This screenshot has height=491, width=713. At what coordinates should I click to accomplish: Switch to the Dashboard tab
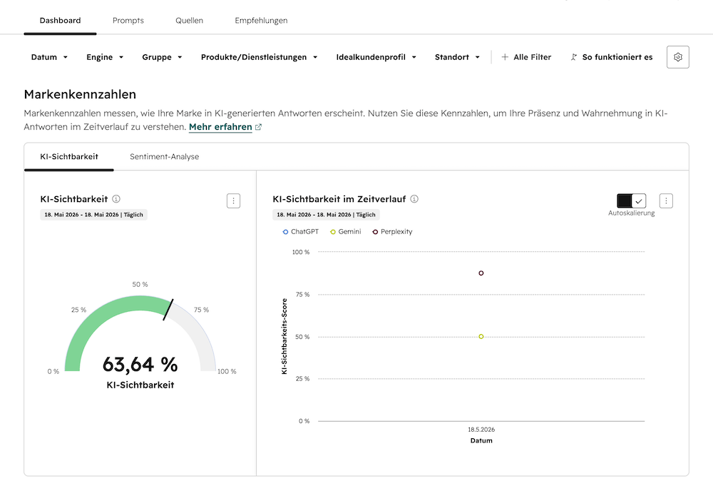60,21
